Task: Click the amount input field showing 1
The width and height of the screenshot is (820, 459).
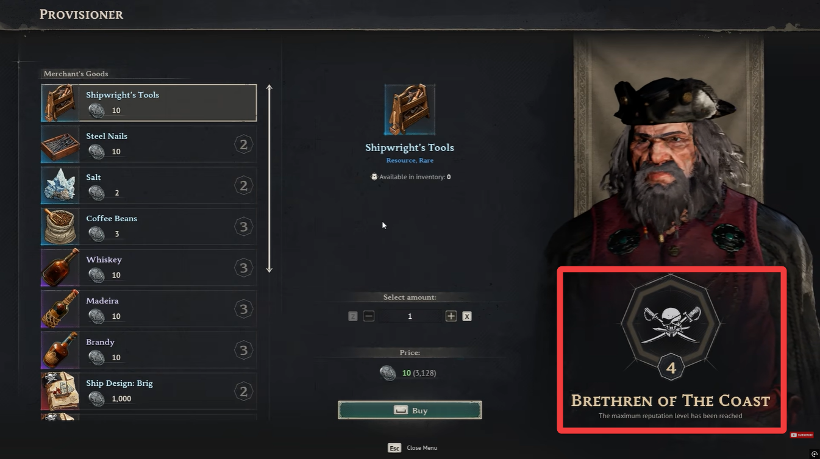Action: tap(410, 316)
